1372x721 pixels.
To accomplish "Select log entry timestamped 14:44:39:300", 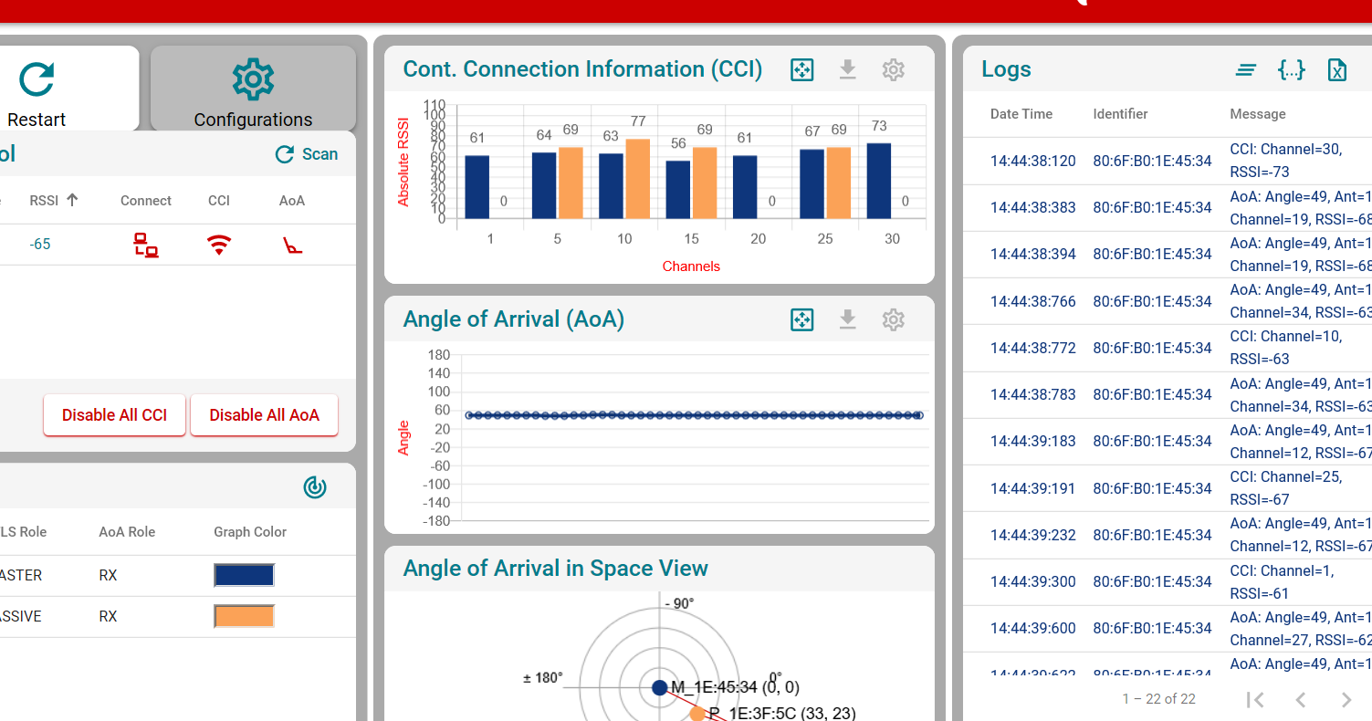I will (x=1033, y=581).
